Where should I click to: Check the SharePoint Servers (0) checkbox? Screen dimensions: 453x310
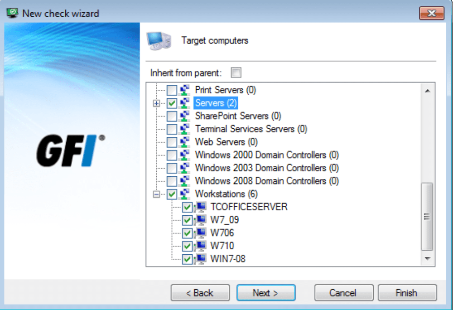(x=172, y=116)
